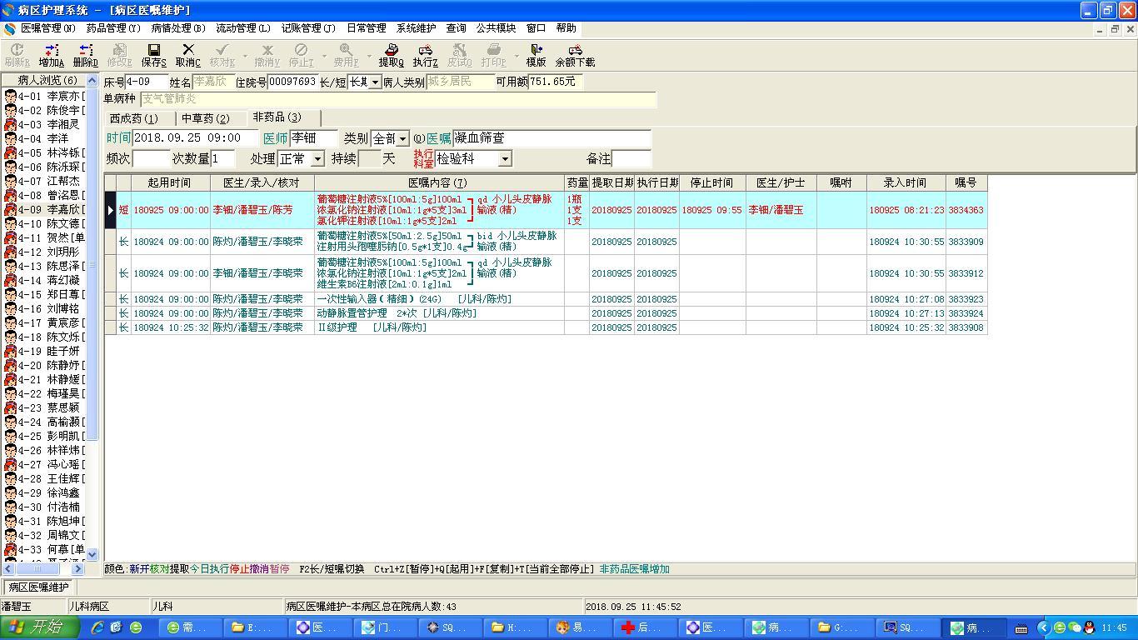The image size is (1138, 640).
Task: Click the 录入时间 column header
Action: [x=906, y=182]
